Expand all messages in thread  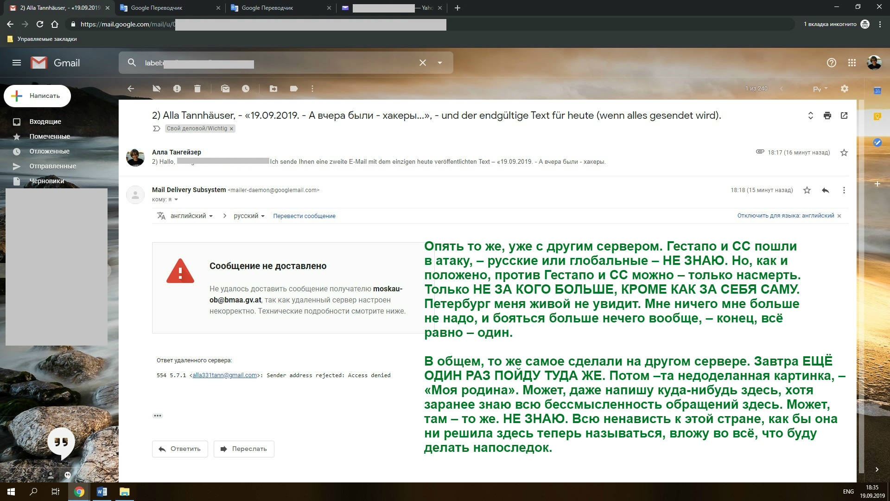pos(811,116)
